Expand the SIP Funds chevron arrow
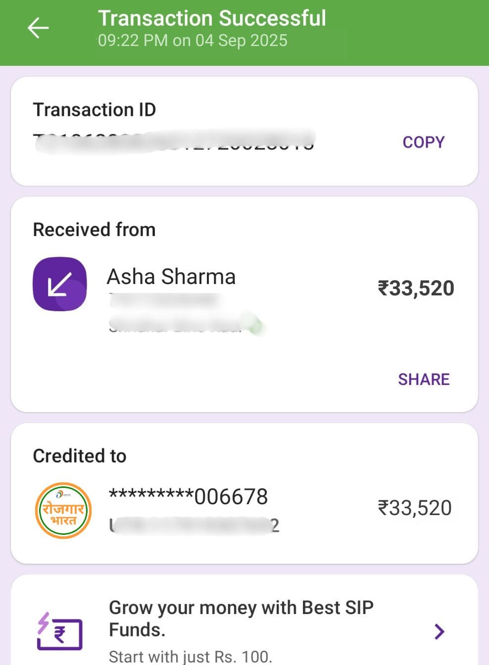Image resolution: width=489 pixels, height=665 pixels. [x=439, y=631]
